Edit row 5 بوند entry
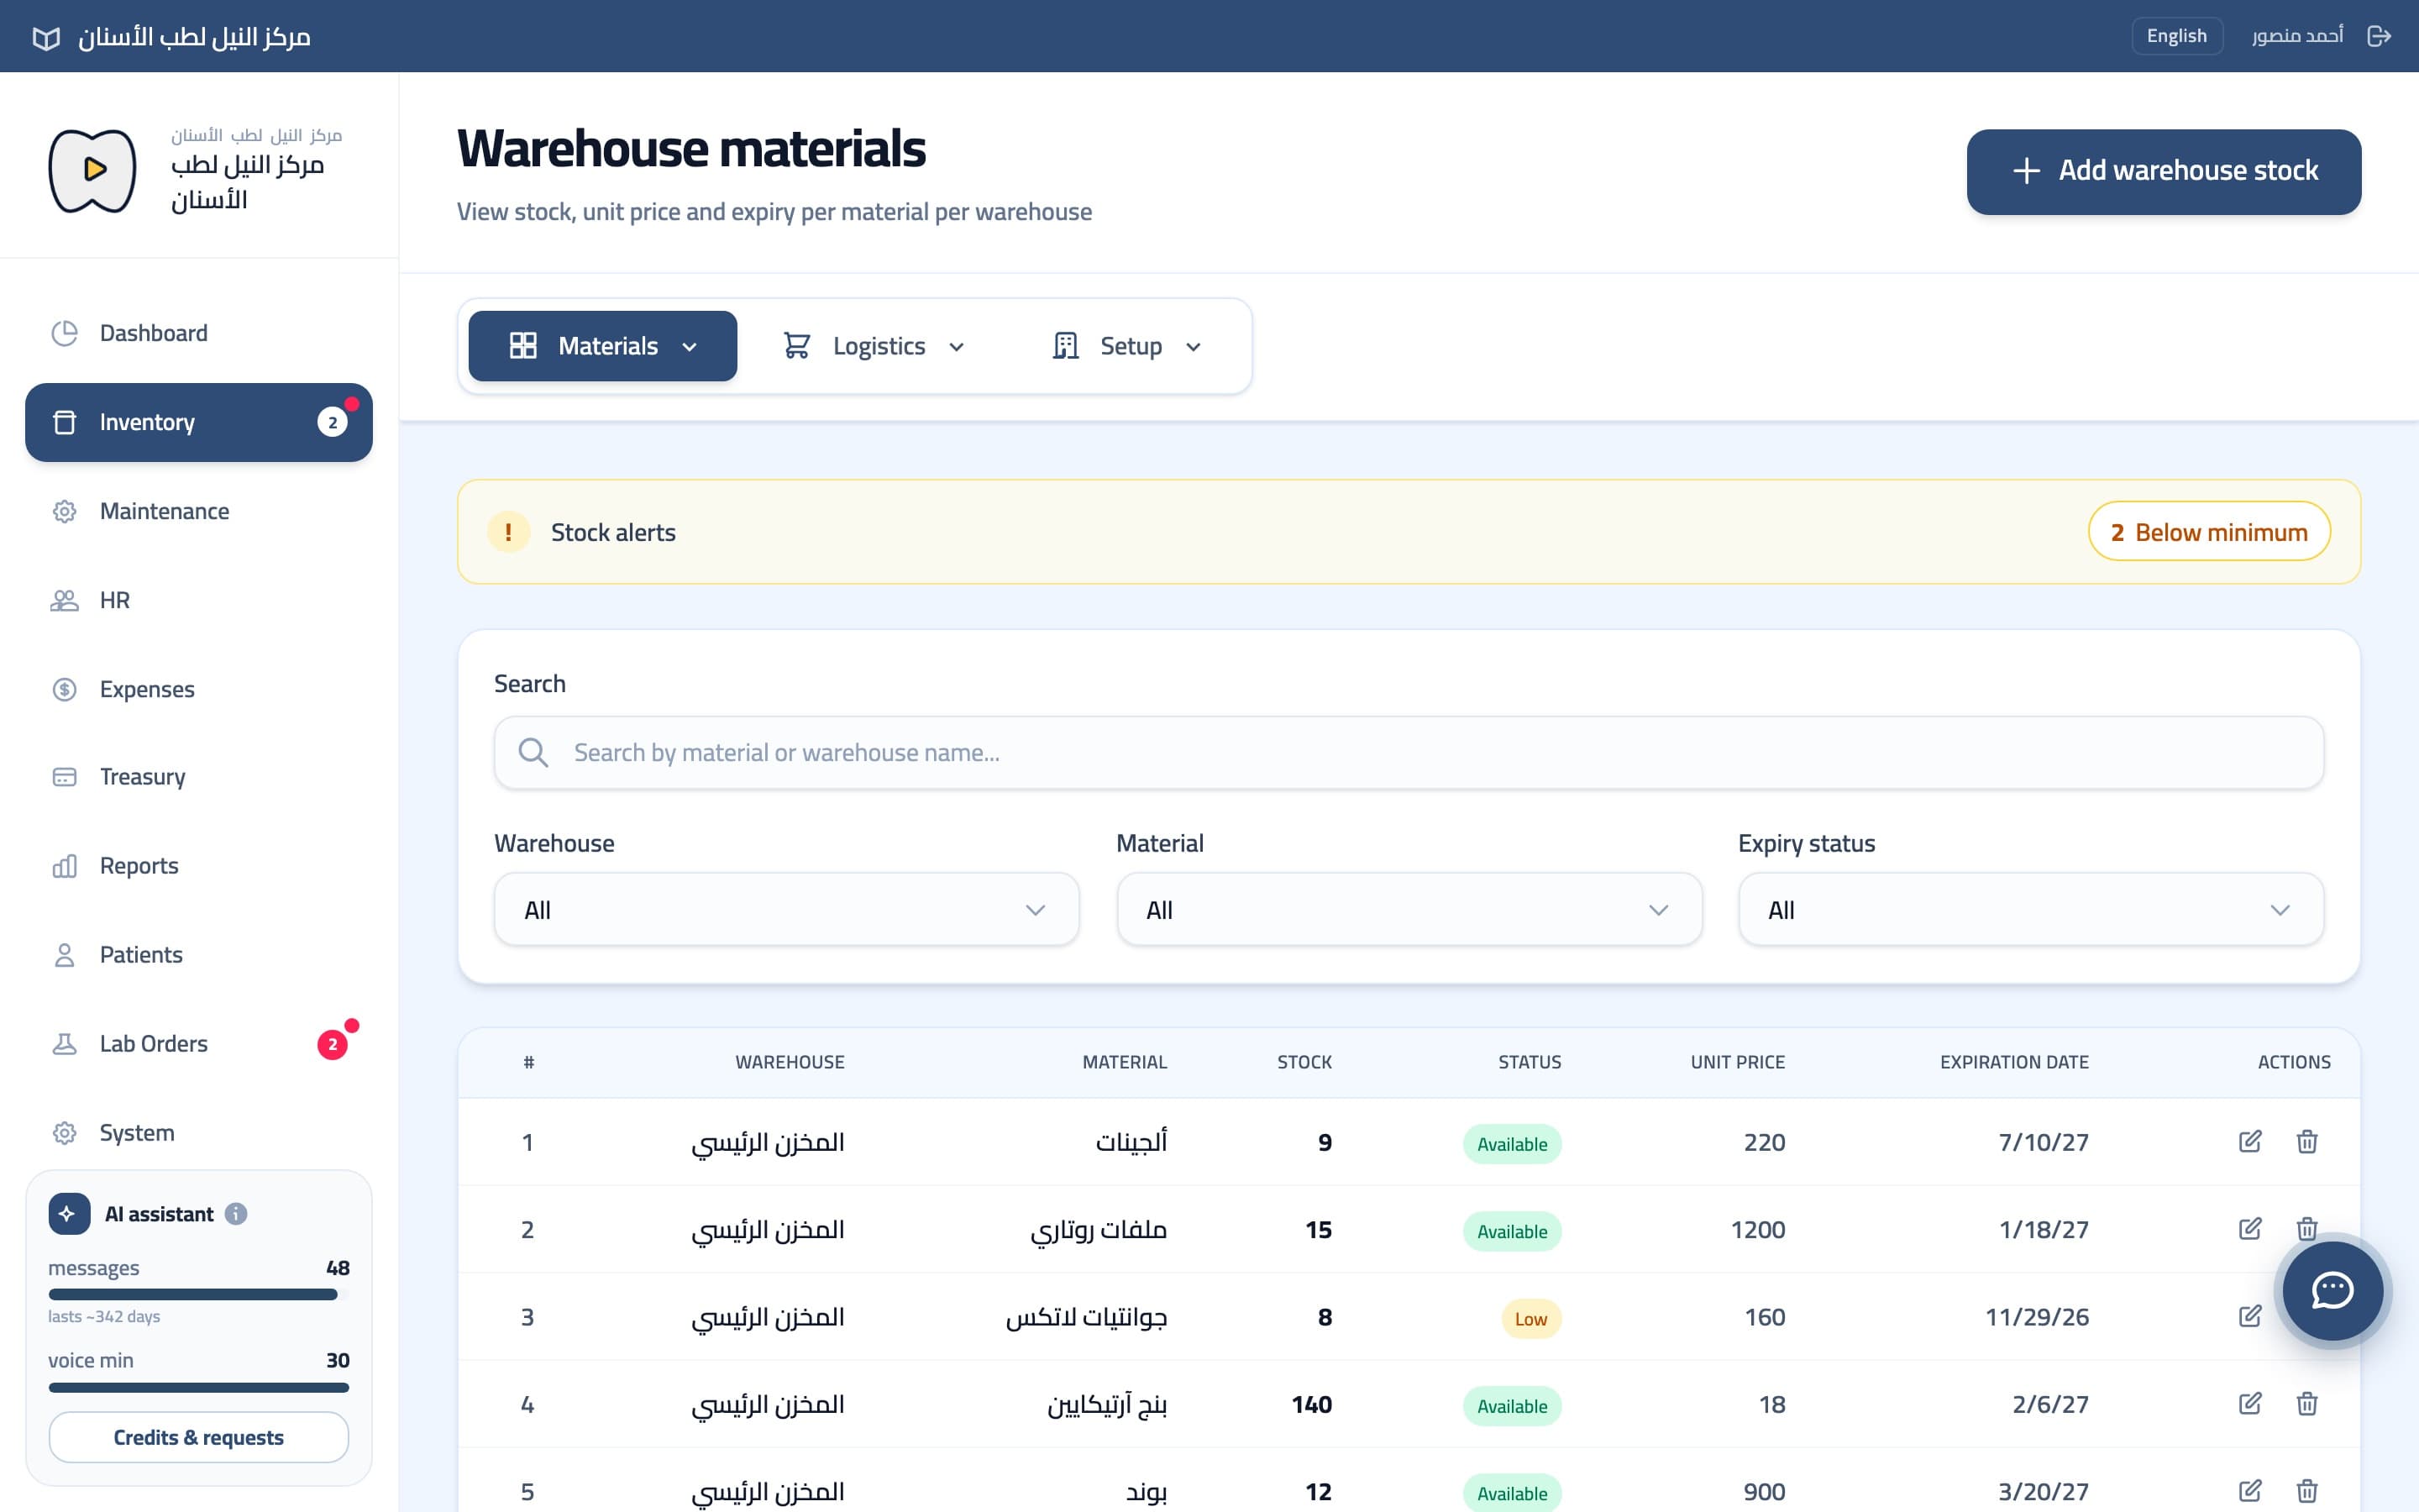 (x=2249, y=1491)
